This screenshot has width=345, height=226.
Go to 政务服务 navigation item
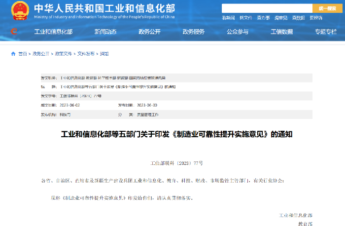coord(193,32)
